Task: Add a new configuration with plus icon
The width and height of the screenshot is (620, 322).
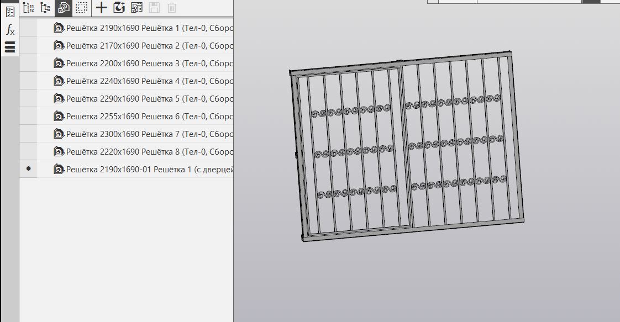Action: (x=101, y=7)
